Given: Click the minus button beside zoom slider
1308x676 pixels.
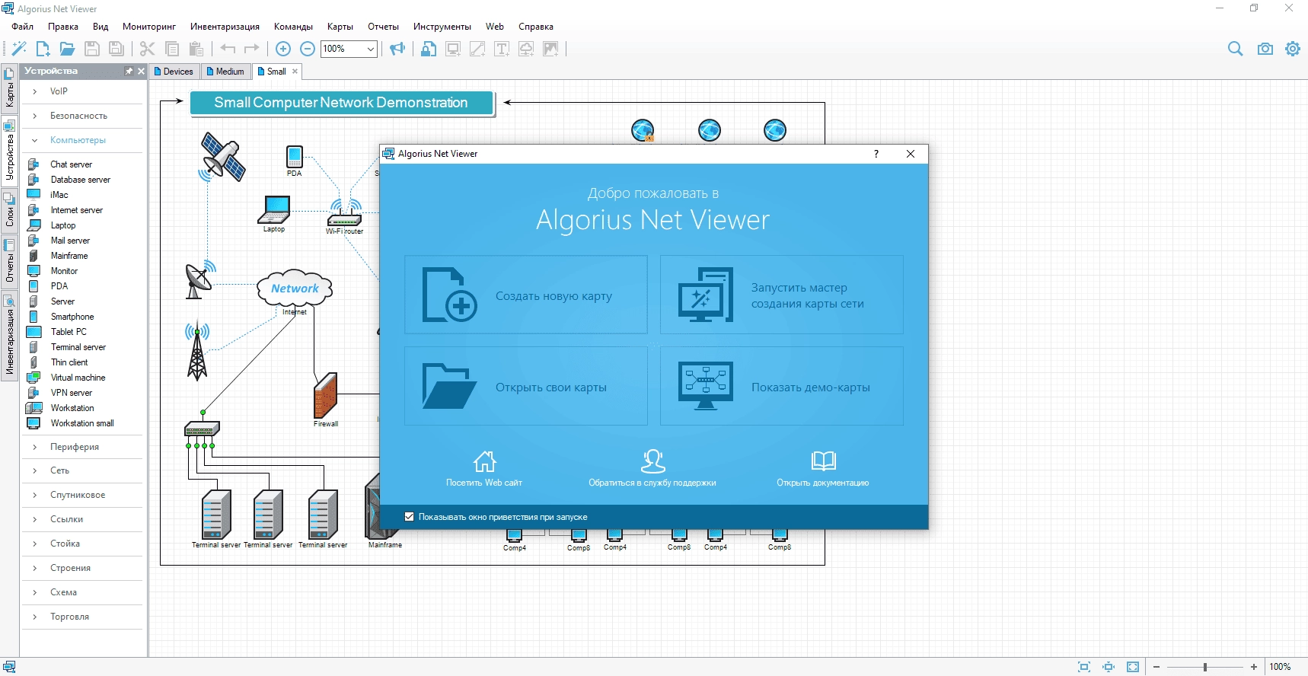Looking at the screenshot, I should coord(1156,667).
